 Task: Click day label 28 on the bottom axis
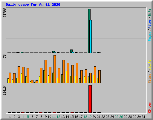[130, 117]
